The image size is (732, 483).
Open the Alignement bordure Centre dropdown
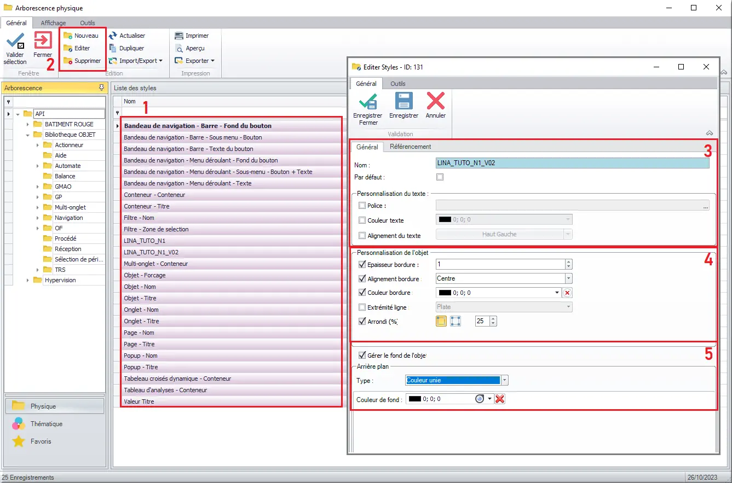click(568, 278)
